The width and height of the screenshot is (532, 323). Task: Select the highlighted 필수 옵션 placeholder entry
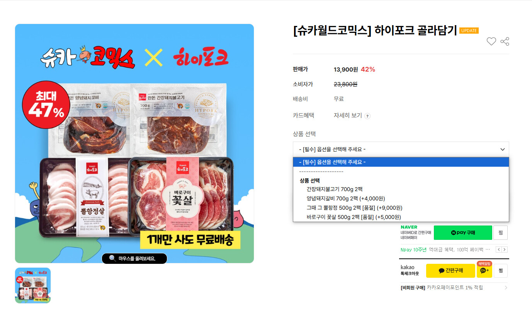coord(401,162)
